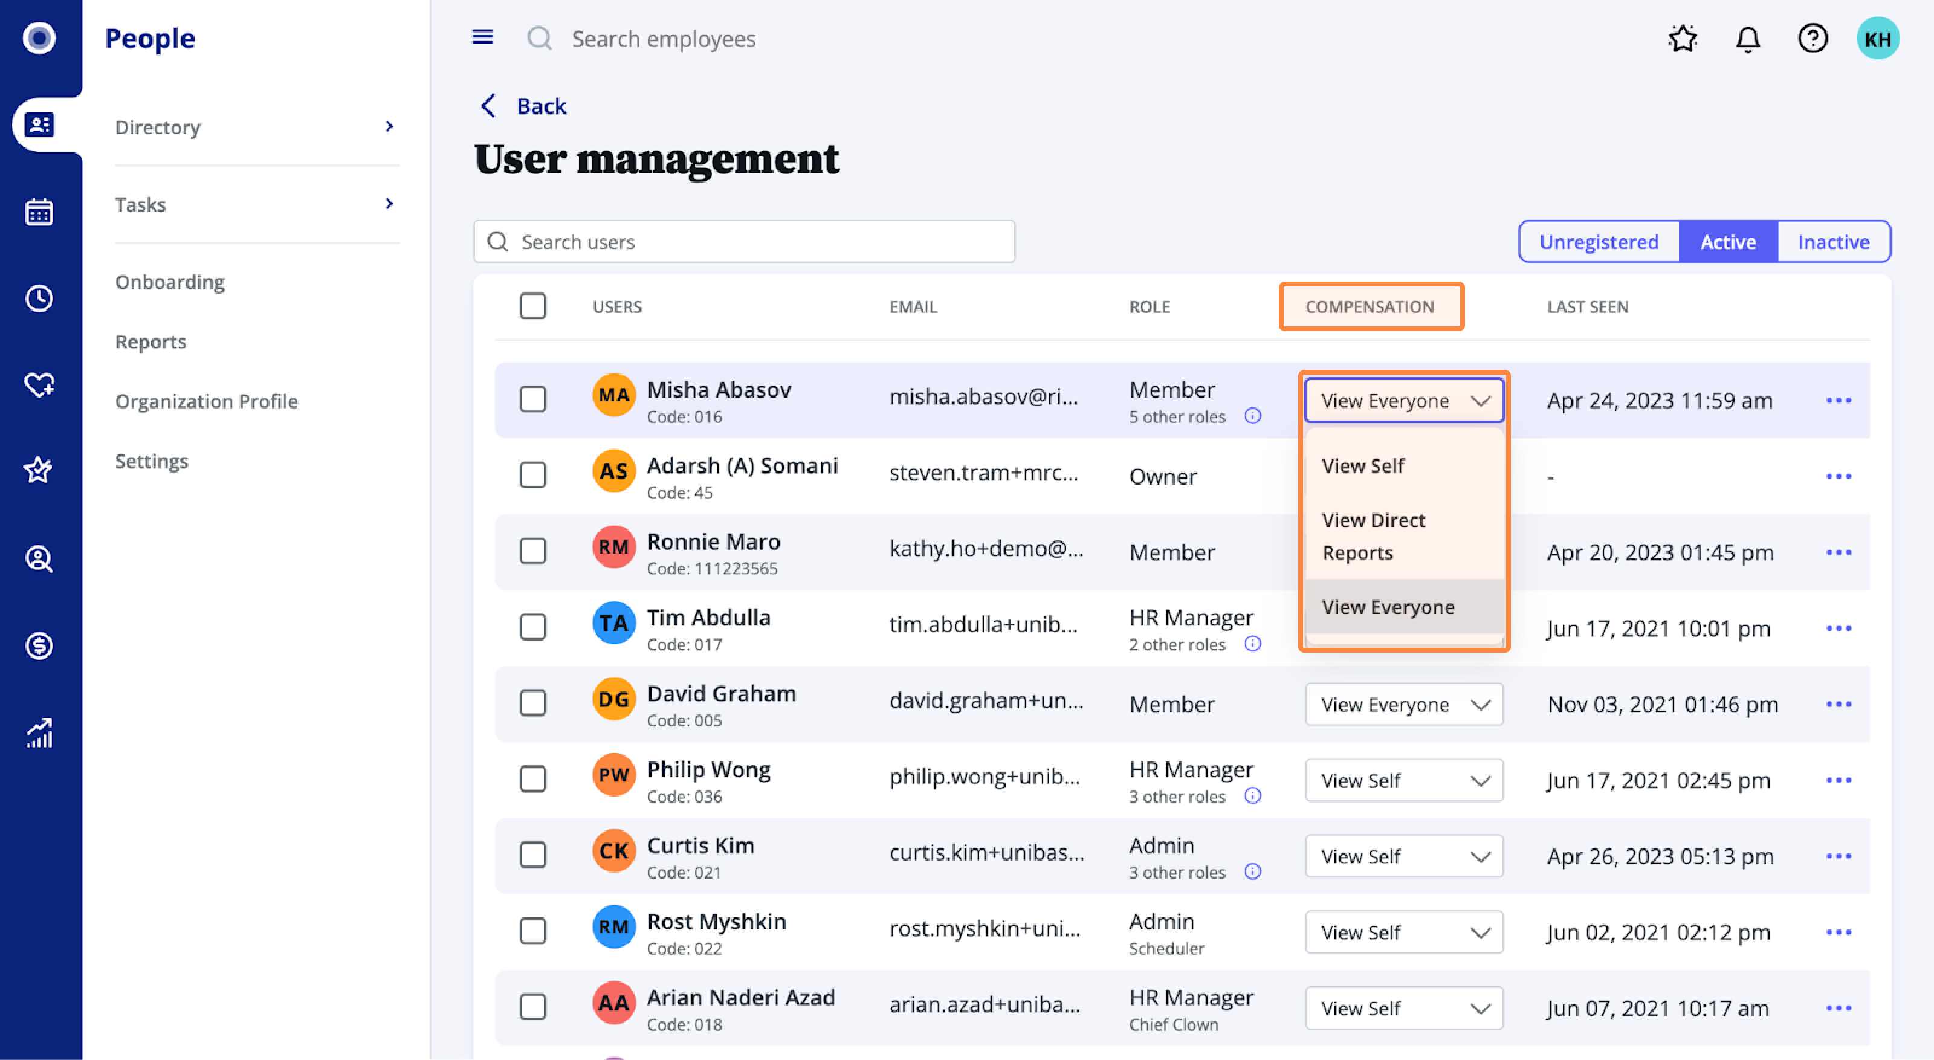Check the Philip Wong row checkbox
1934x1060 pixels.
(533, 778)
